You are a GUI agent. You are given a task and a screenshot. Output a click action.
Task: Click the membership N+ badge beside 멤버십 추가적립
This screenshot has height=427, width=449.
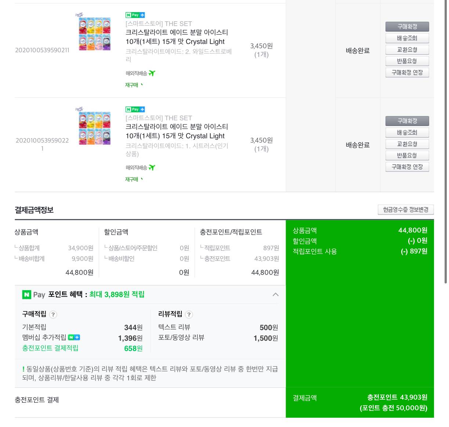74,337
